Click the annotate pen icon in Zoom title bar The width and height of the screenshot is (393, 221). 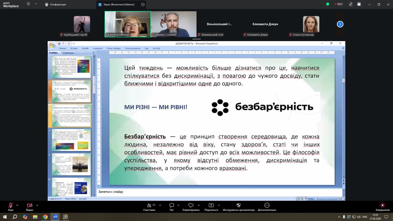click(351, 4)
